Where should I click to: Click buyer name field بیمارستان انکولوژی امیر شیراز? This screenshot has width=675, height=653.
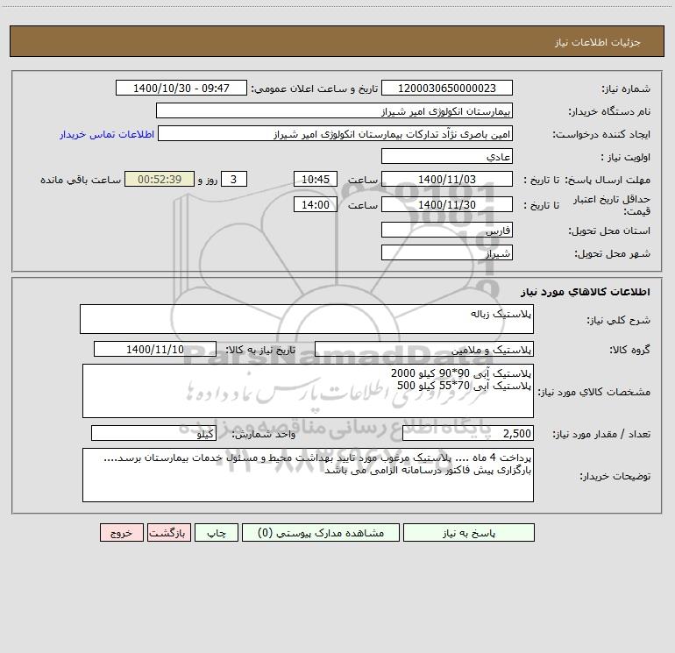point(334,110)
